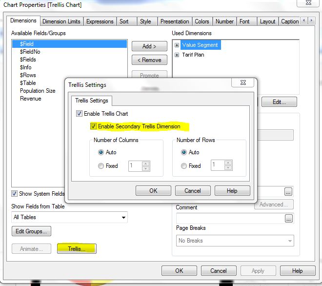This screenshot has height=286, width=322.
Task: Open Help in Chart Properties
Action: [x=298, y=271]
